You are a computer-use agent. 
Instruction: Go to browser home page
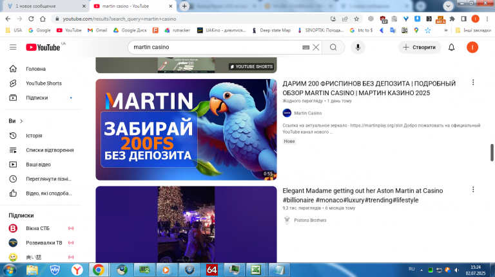(43, 19)
